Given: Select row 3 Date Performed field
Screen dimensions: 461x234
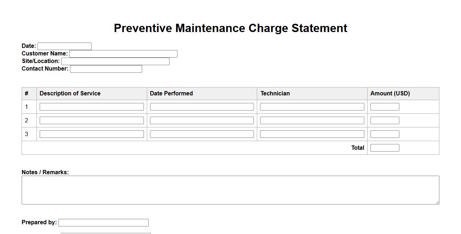Looking at the screenshot, I should (202, 134).
